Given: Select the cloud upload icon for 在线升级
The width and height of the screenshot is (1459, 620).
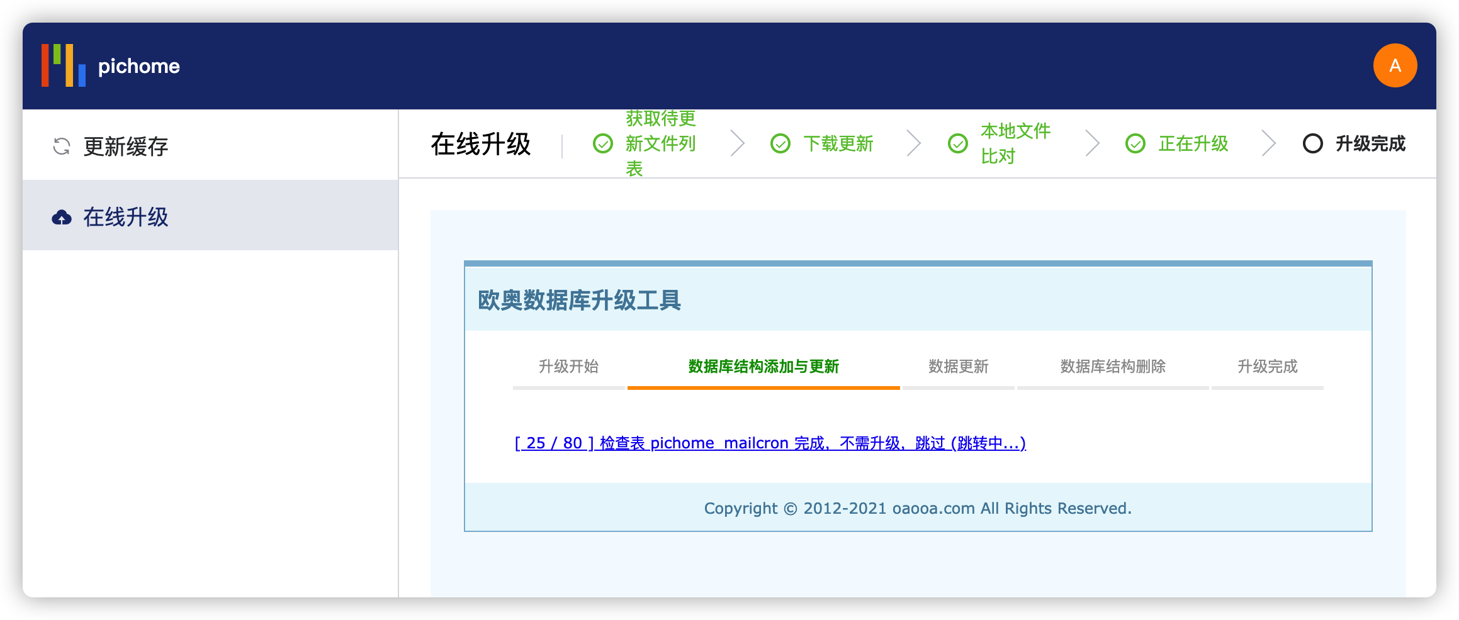Looking at the screenshot, I should coord(60,216).
